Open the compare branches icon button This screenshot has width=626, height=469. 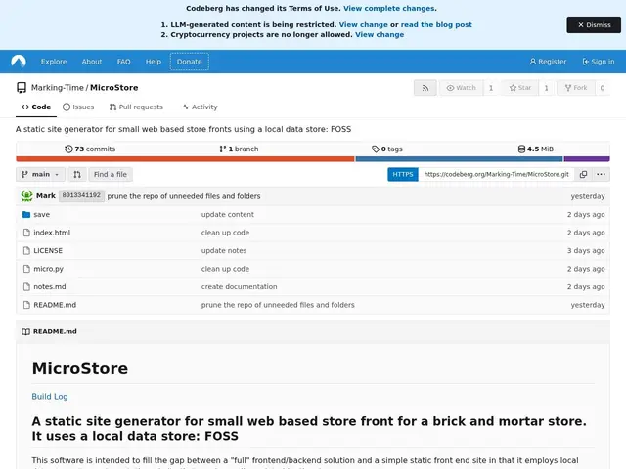77,174
